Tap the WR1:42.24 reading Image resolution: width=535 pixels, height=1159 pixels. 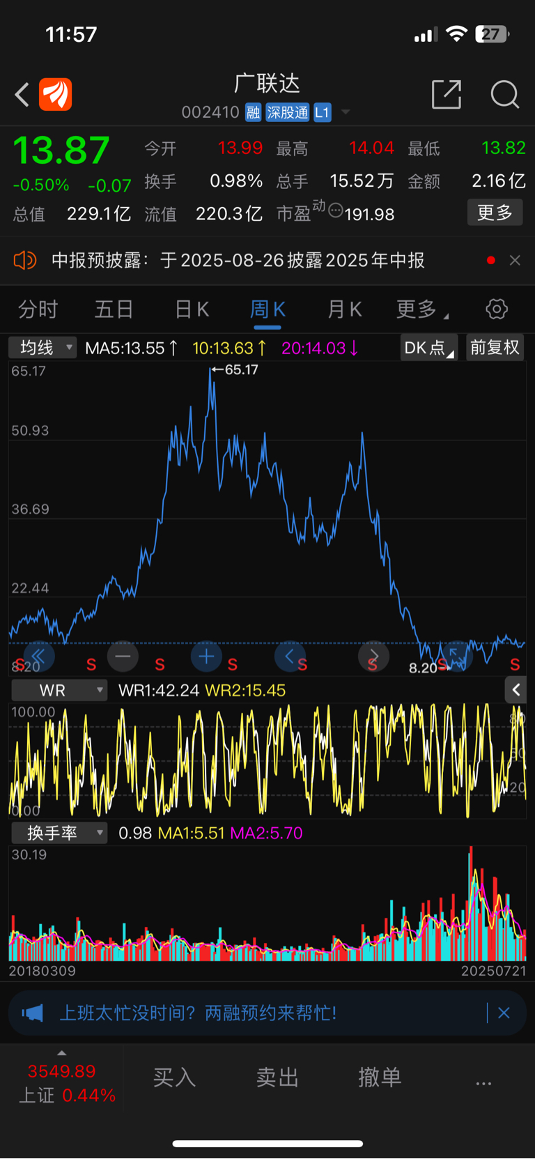[158, 691]
